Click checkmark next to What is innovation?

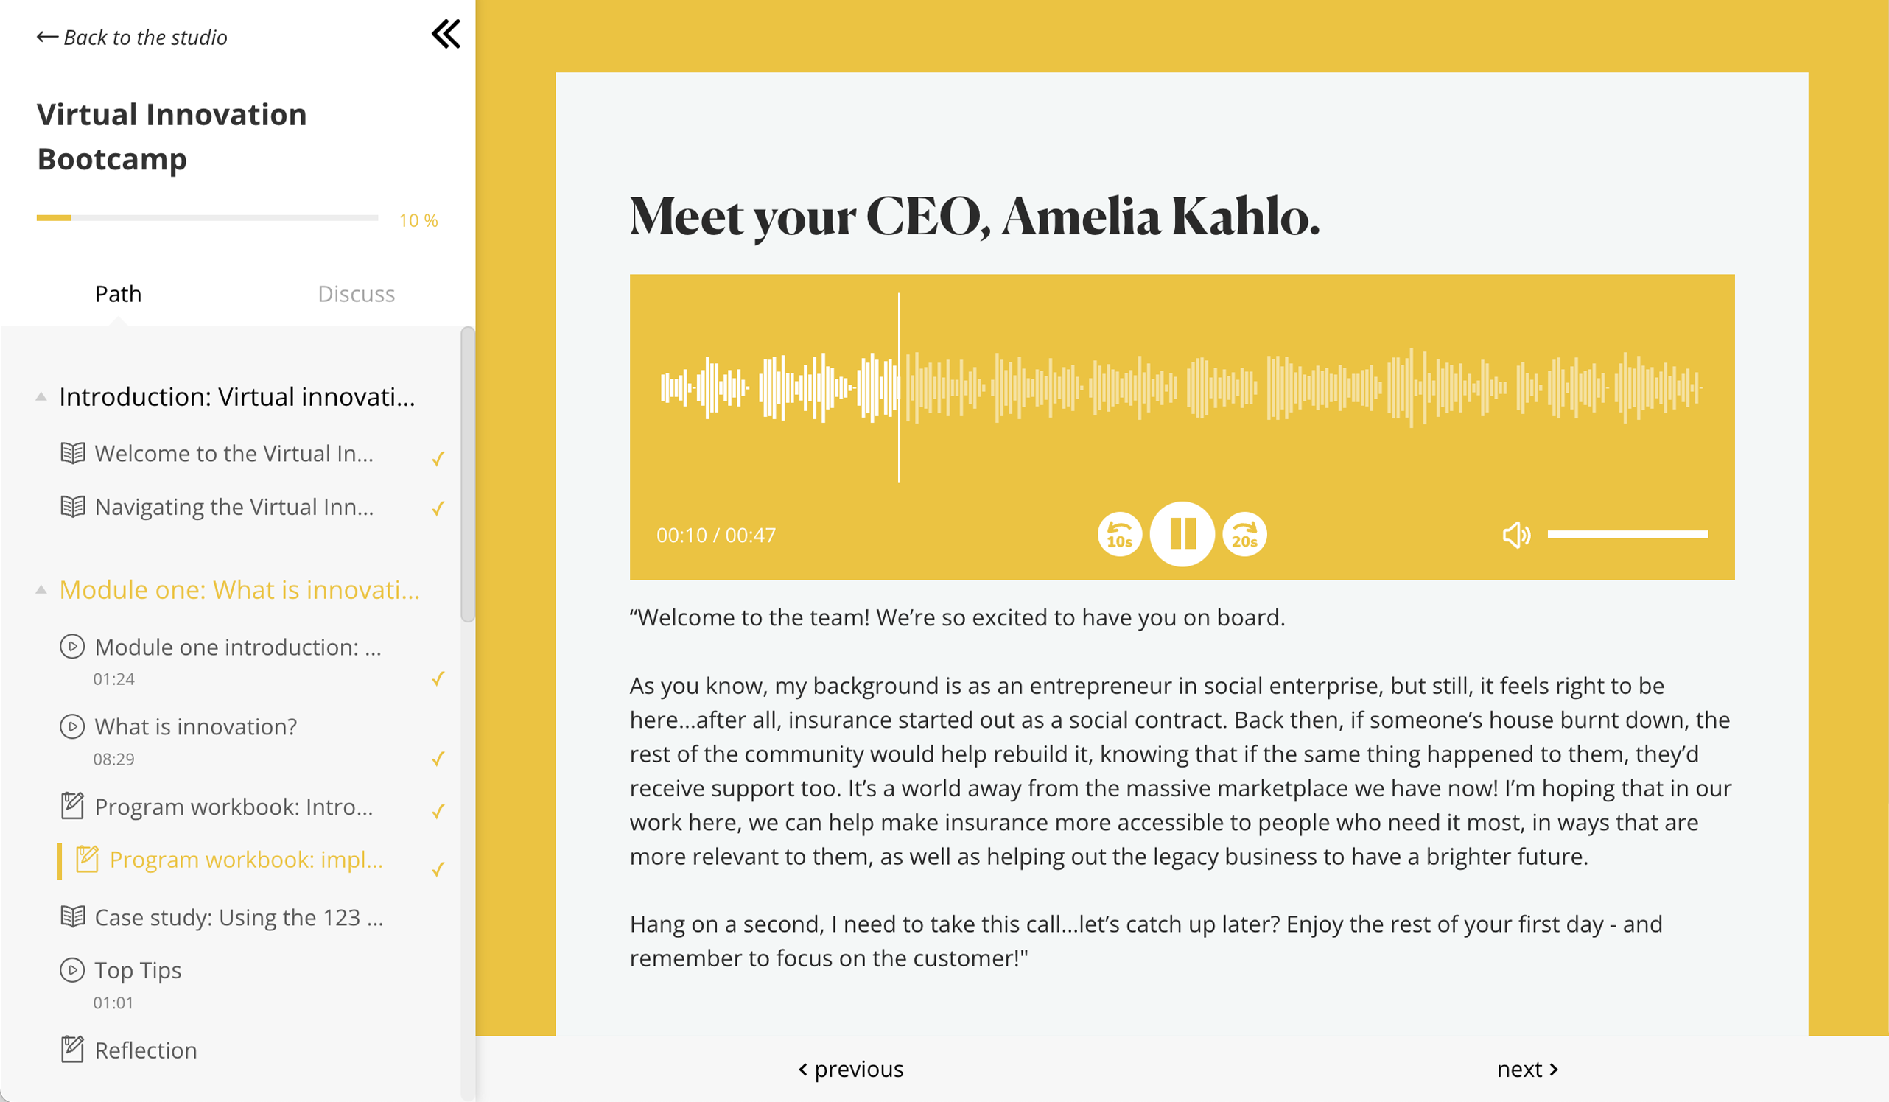tap(438, 759)
